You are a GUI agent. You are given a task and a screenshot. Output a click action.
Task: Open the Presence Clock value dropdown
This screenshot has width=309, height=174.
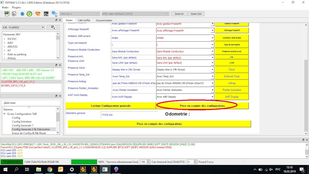[x=212, y=70]
